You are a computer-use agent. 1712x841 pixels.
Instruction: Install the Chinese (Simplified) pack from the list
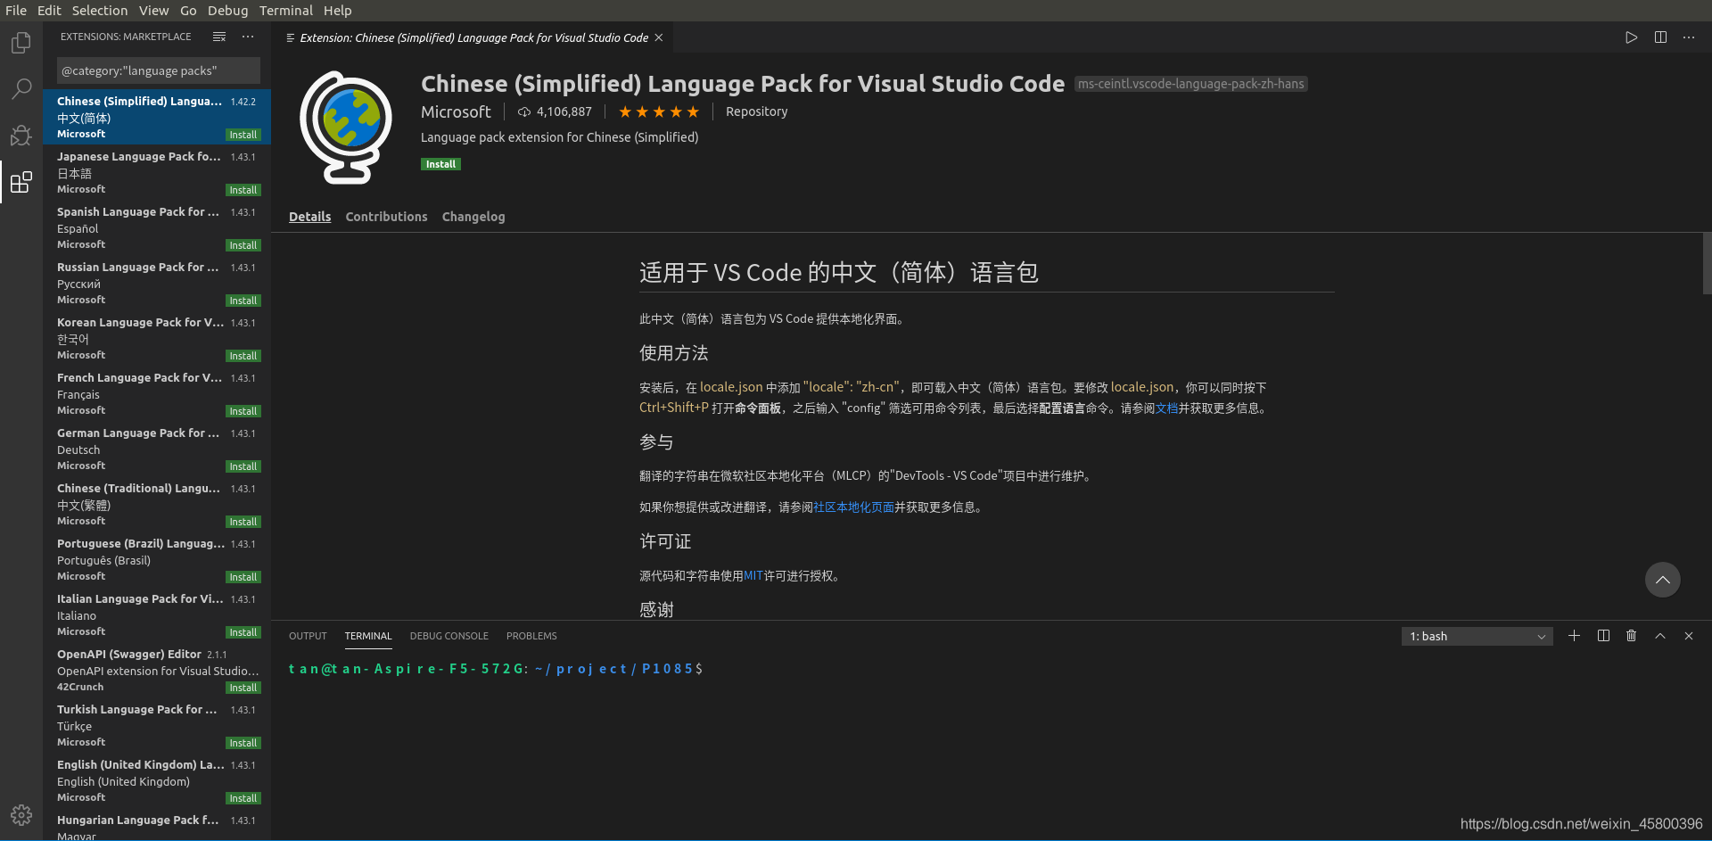point(243,135)
